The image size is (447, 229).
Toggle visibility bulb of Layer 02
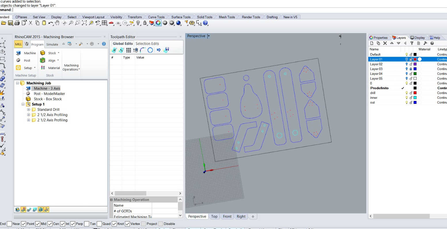click(407, 64)
